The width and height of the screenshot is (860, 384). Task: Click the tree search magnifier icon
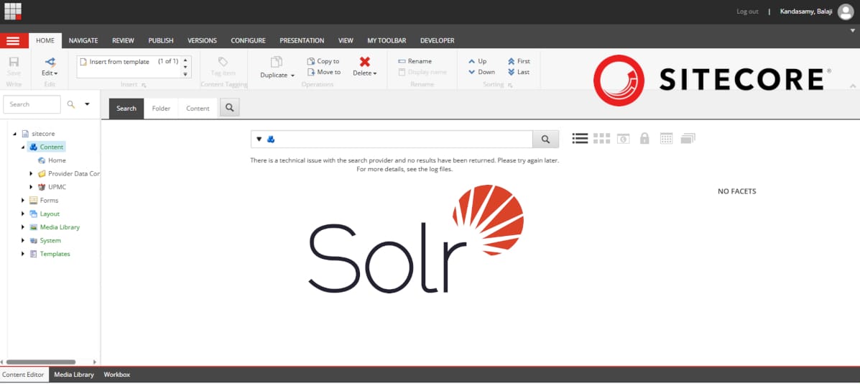70,104
